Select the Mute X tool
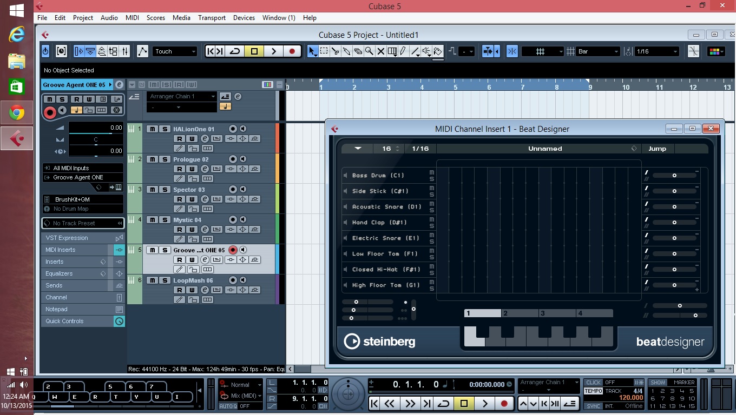This screenshot has width=736, height=415. 380,51
